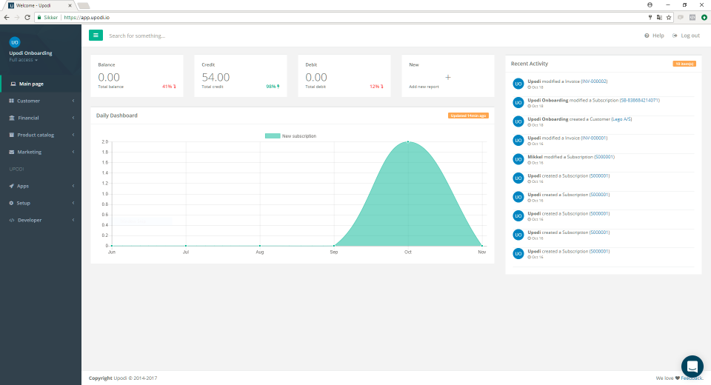The height and width of the screenshot is (385, 711).
Task: Open the chat bubble widget
Action: (692, 366)
